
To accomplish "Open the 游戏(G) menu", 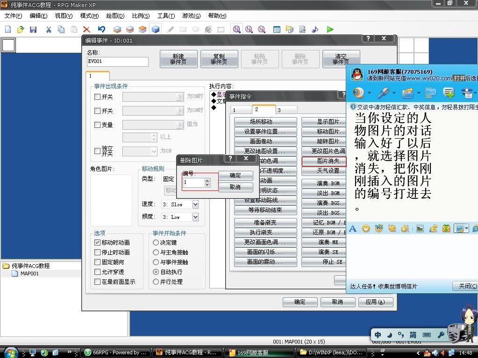I will pyautogui.click(x=192, y=16).
